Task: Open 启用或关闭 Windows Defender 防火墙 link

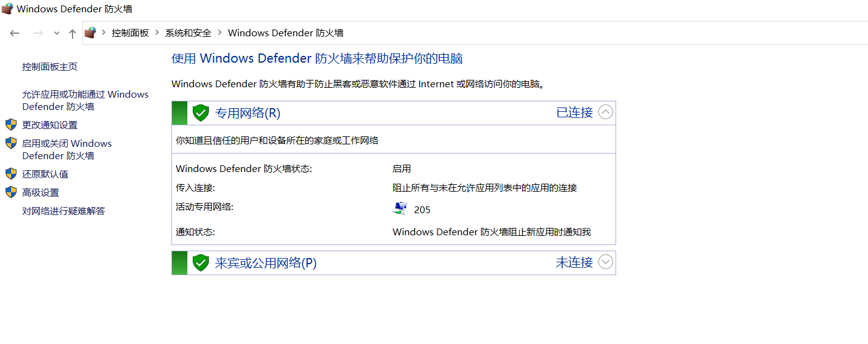Action: (67, 149)
